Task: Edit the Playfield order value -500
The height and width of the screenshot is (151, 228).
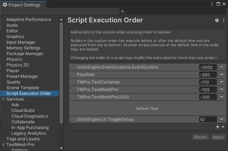Action: click(x=208, y=75)
